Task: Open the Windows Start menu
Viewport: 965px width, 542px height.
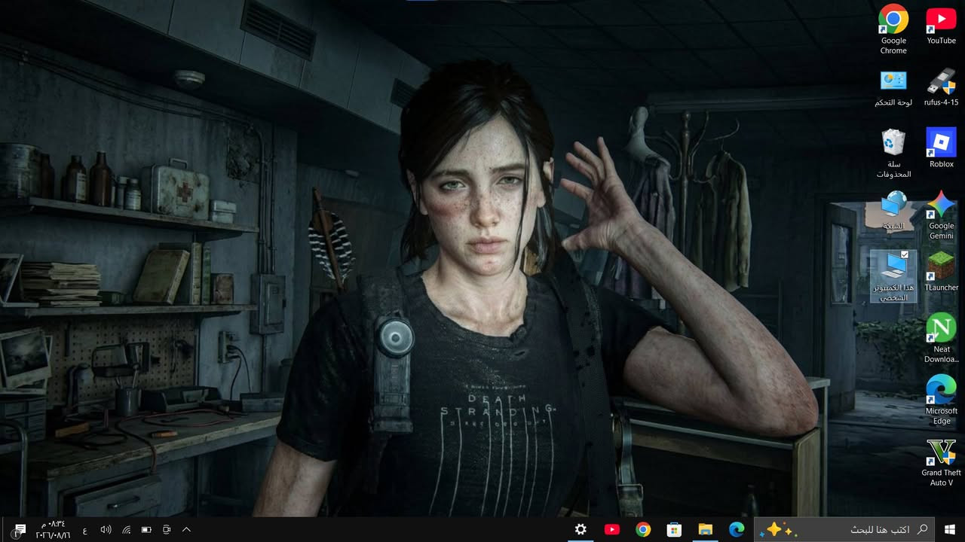Action: (x=950, y=530)
